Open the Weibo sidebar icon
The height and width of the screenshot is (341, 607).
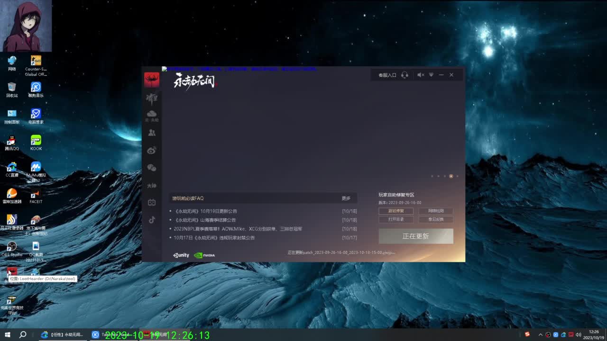(x=152, y=151)
